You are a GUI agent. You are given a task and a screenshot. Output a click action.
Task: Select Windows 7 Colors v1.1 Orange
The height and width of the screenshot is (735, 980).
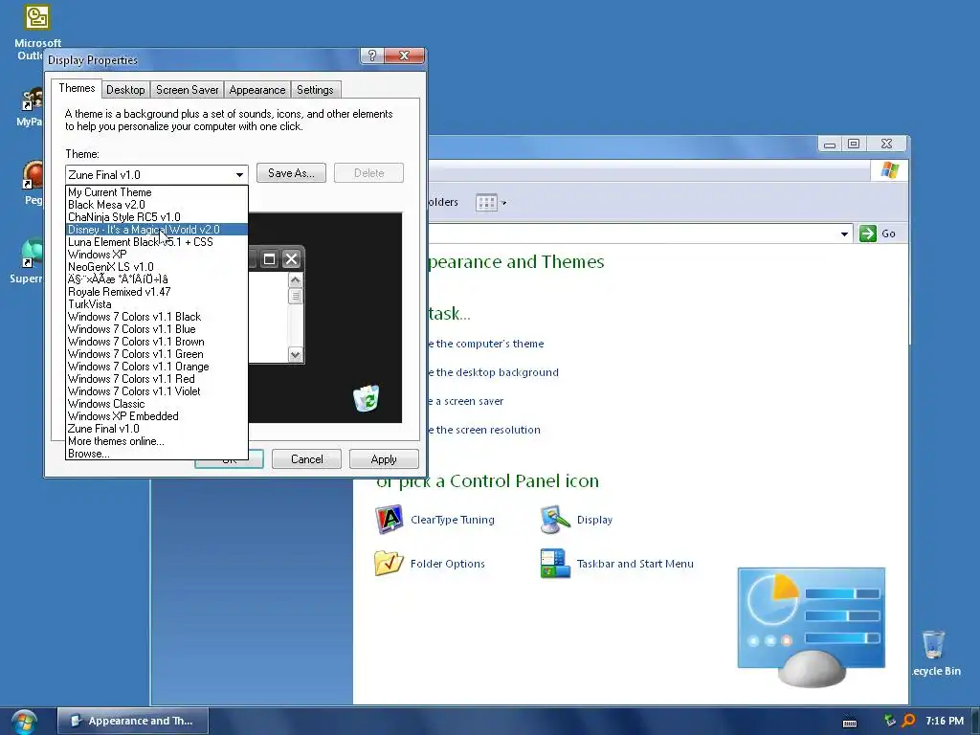coord(157,367)
